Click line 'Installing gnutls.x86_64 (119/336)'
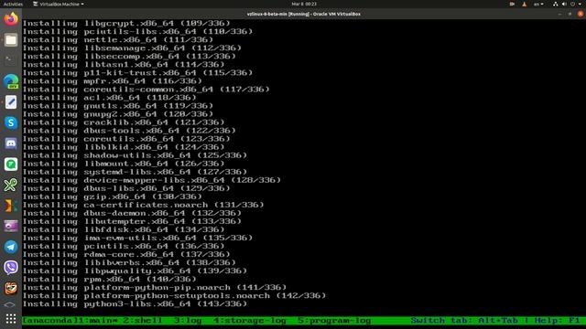The height and width of the screenshot is (329, 586). tap(118, 106)
